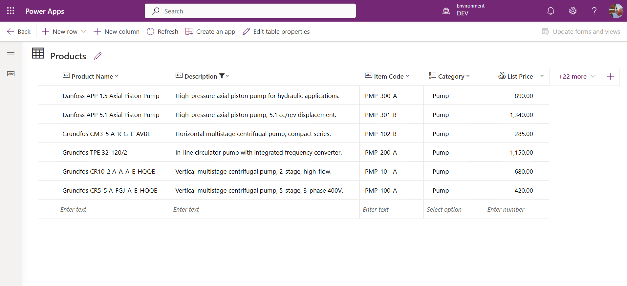
Task: Click Create an app
Action: pos(210,31)
